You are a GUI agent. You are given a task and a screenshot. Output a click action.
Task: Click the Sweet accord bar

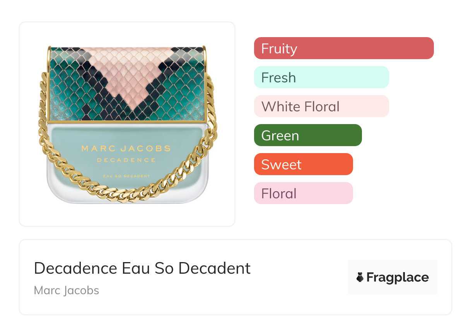(x=303, y=164)
